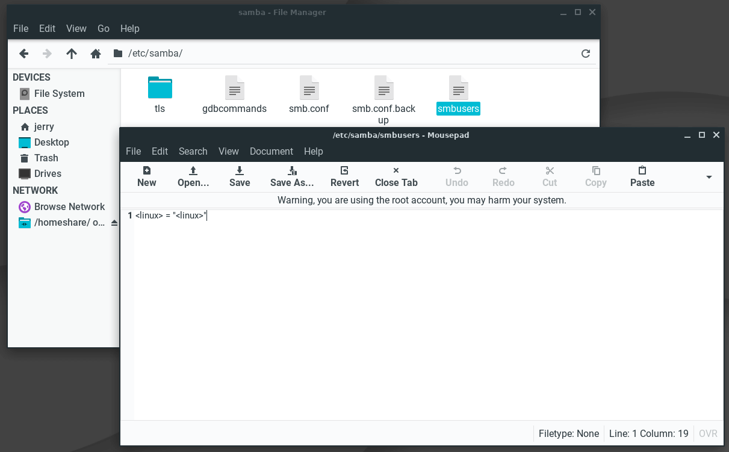Revert the document using the toolbar icon
The width and height of the screenshot is (729, 452).
coord(344,171)
